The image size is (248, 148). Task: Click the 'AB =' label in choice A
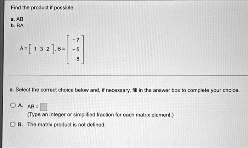pos(33,107)
